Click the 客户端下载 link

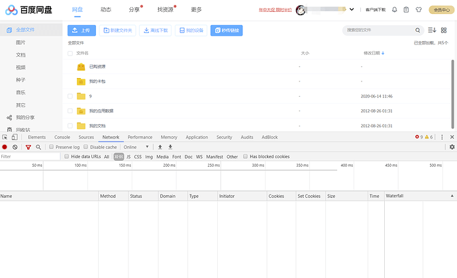(x=376, y=10)
